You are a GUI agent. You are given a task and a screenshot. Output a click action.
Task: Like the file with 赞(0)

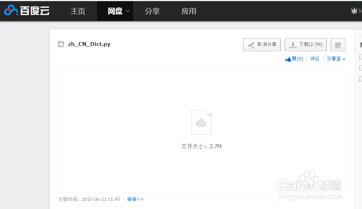coord(294,59)
